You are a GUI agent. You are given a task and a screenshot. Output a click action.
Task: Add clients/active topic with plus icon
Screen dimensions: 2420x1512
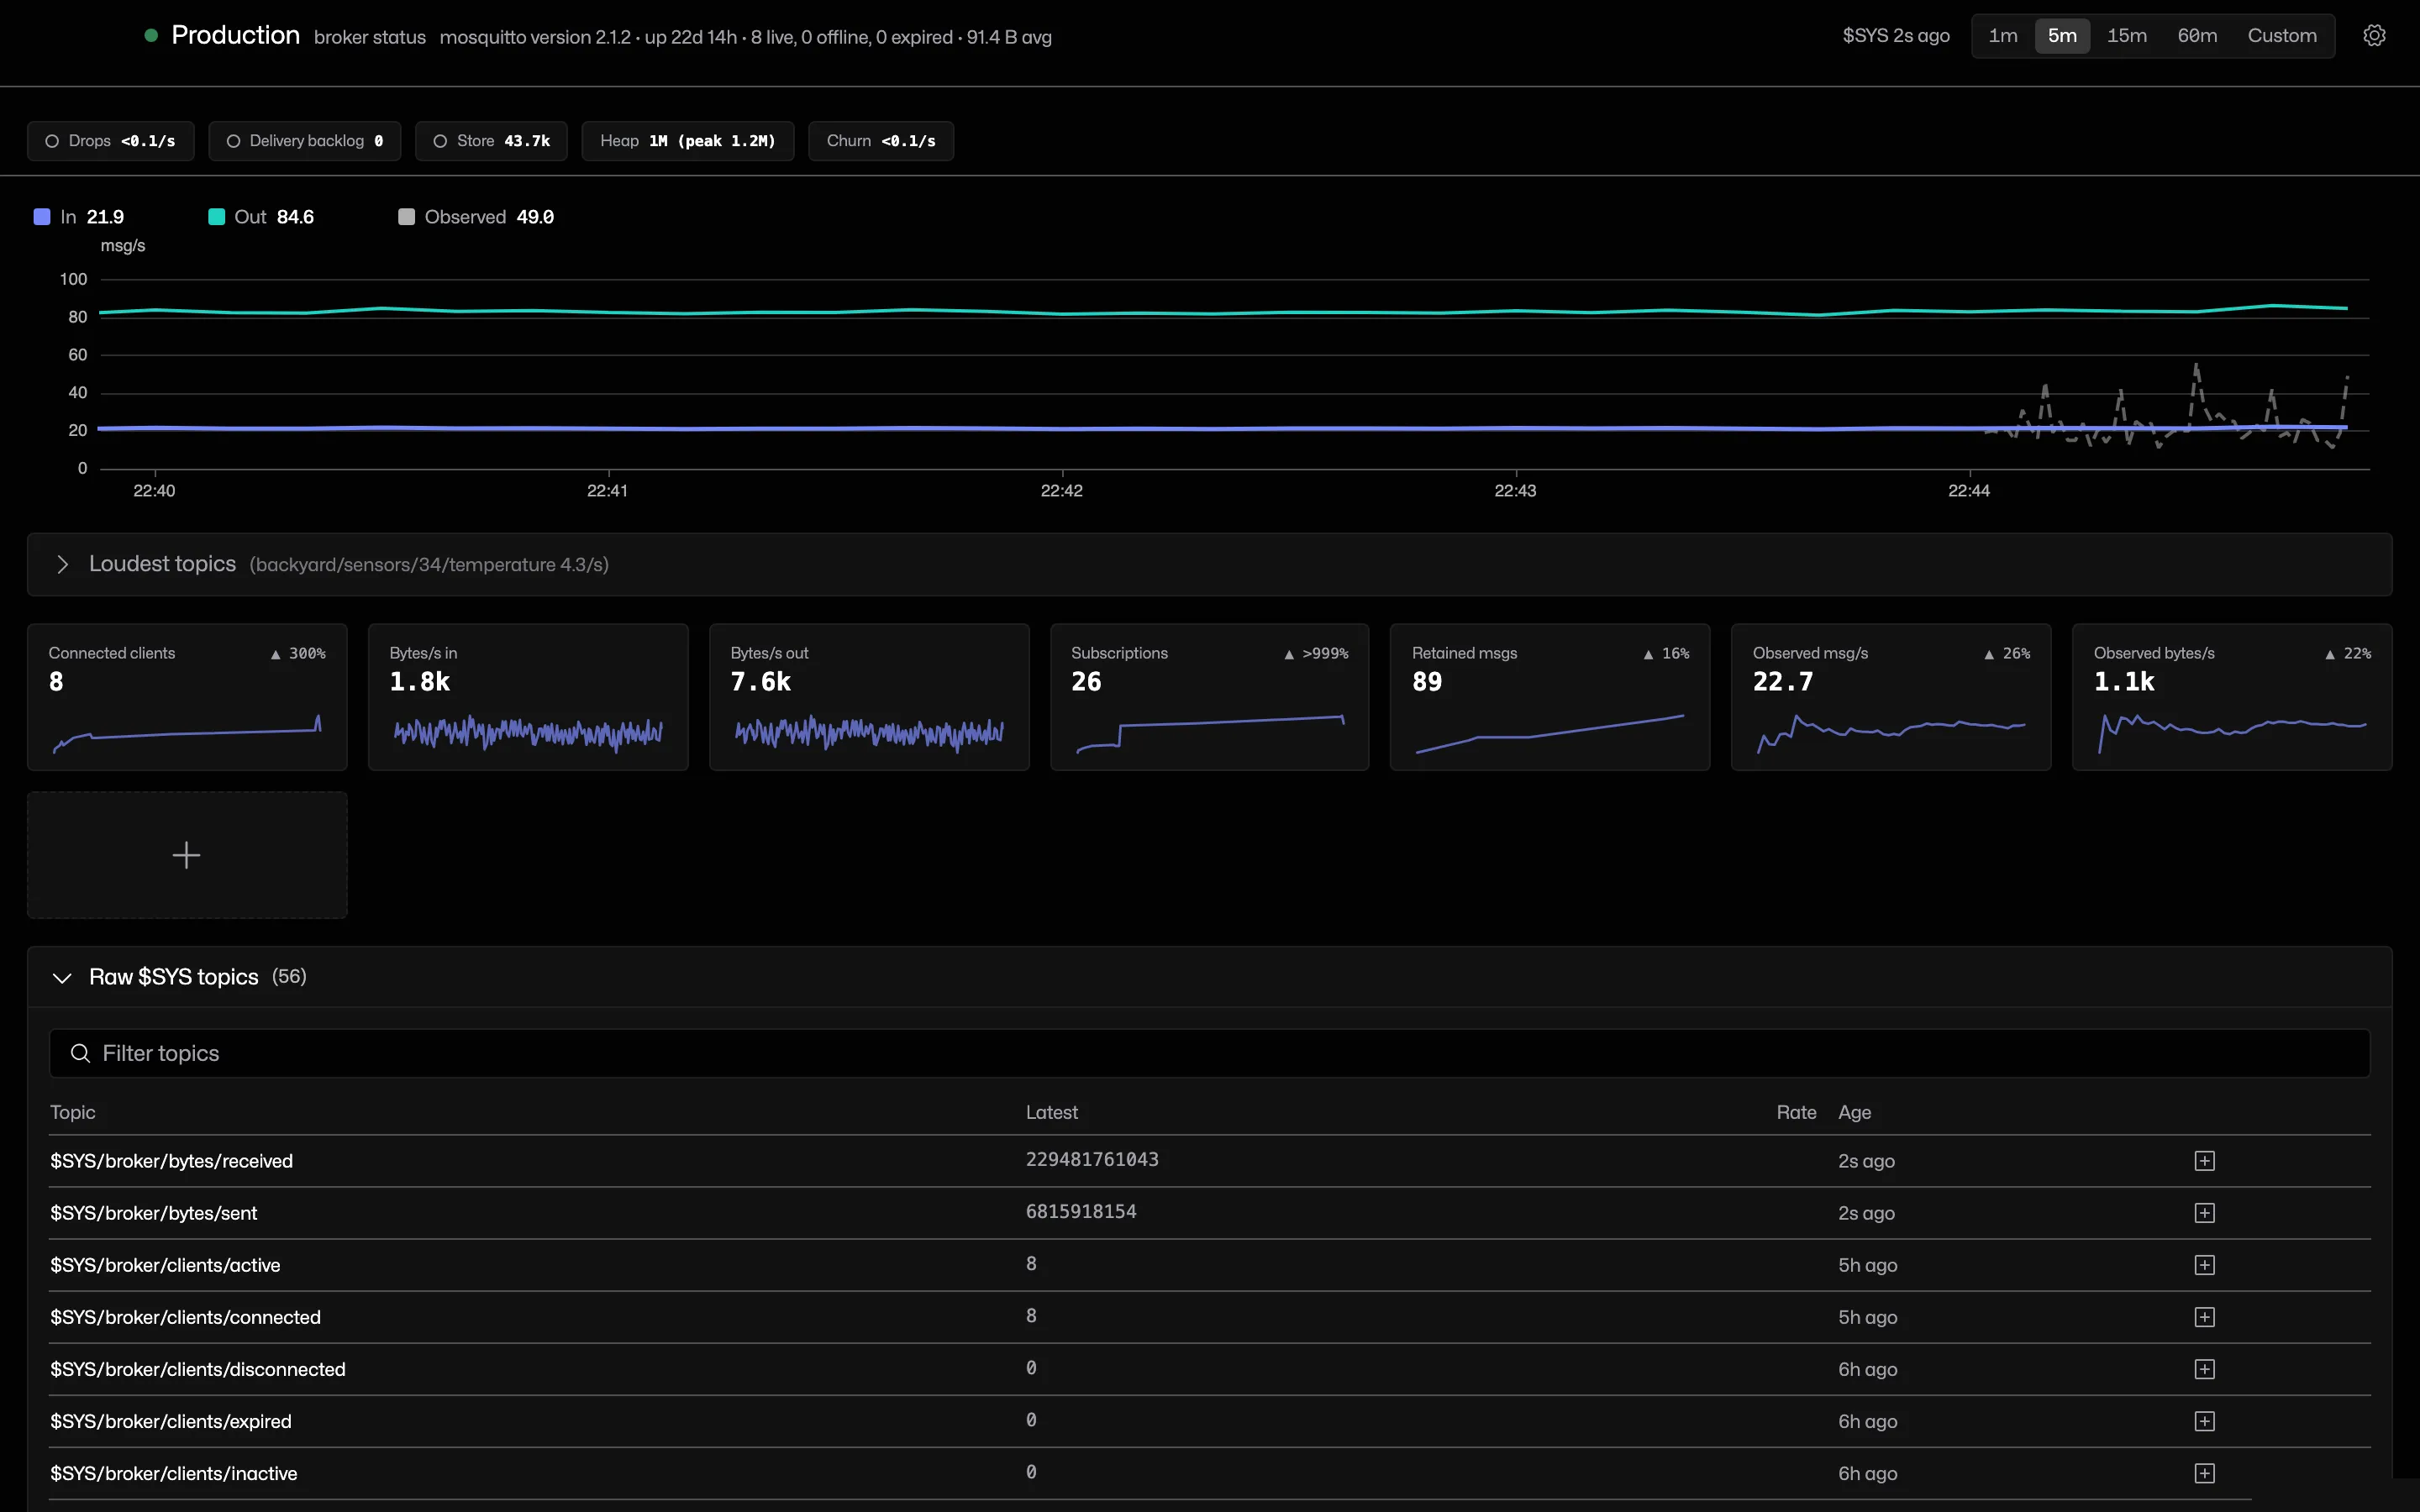coord(2204,1265)
